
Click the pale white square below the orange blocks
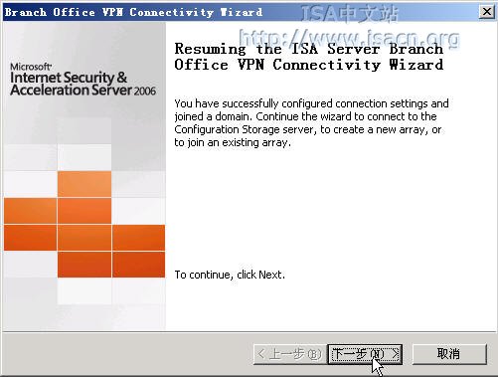pyautogui.click(x=84, y=291)
